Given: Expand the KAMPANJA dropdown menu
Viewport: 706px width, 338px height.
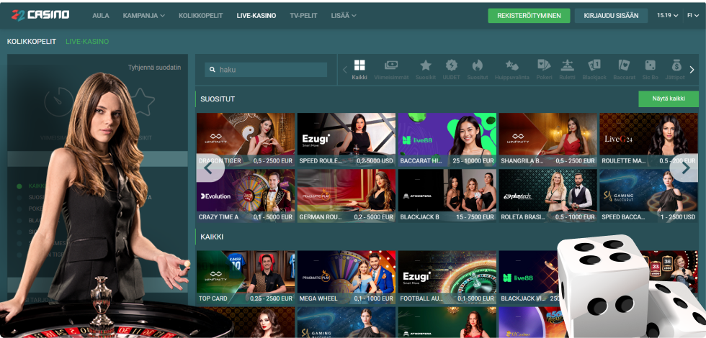Looking at the screenshot, I should pyautogui.click(x=143, y=15).
